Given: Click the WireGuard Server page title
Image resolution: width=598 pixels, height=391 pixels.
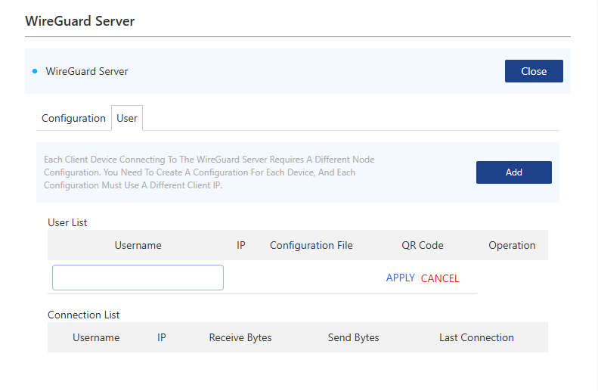Looking at the screenshot, I should (79, 21).
